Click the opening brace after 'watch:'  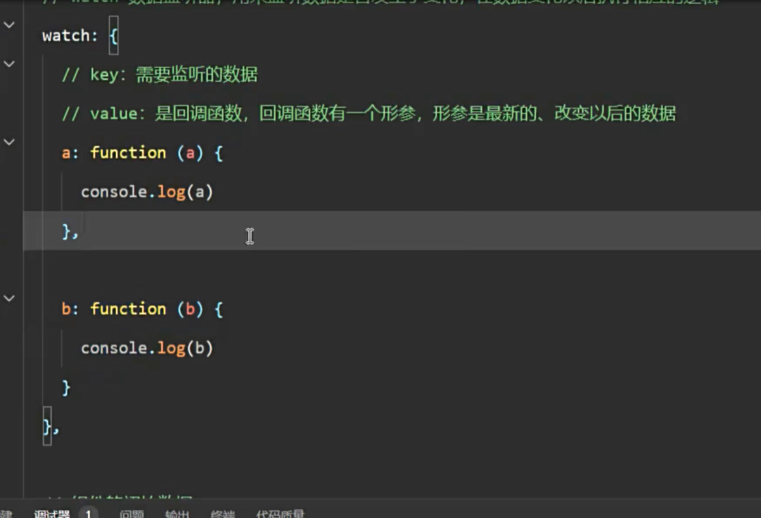click(113, 36)
